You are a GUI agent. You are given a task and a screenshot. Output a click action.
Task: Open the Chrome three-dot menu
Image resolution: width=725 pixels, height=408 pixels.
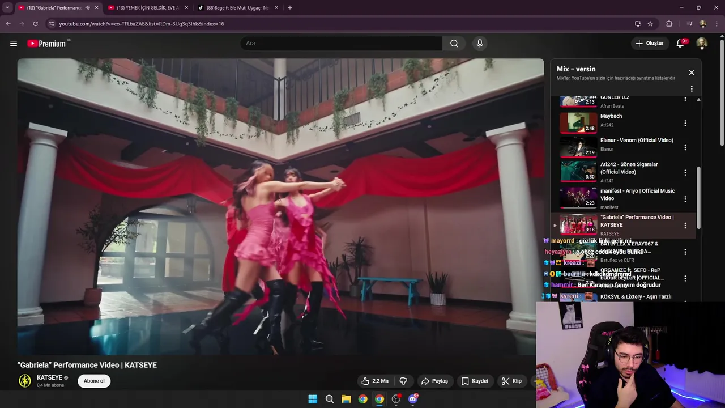point(717,24)
